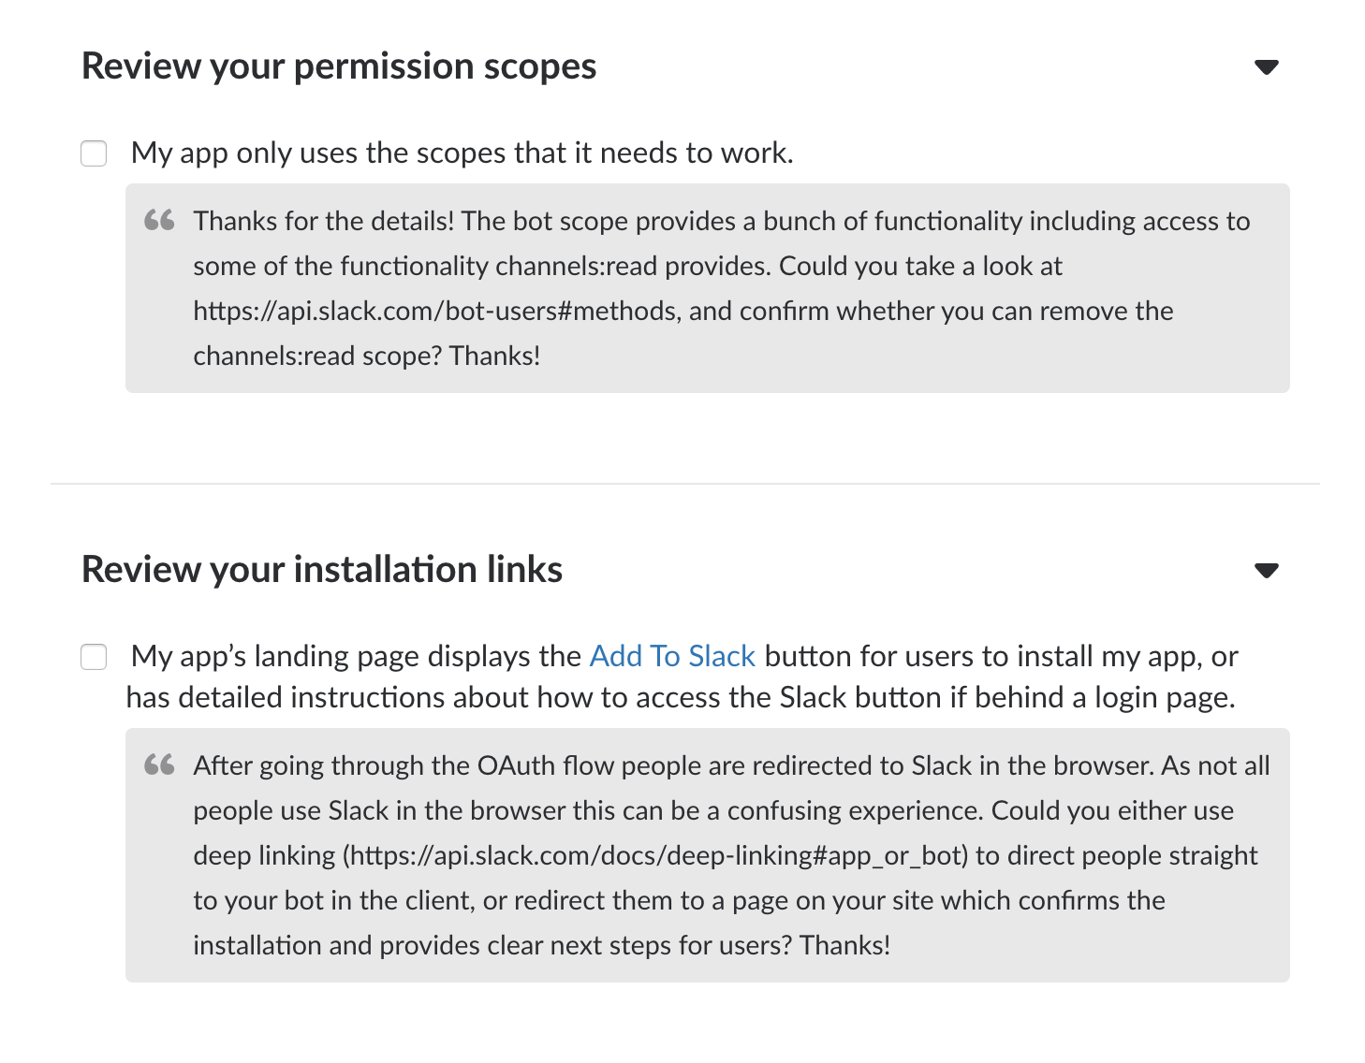
Task: Click the bot-users#methods URL in the feedback
Action: 429,311
